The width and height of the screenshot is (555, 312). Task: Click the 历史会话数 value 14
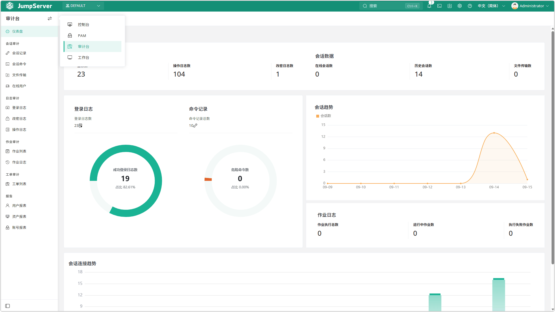pyautogui.click(x=419, y=74)
